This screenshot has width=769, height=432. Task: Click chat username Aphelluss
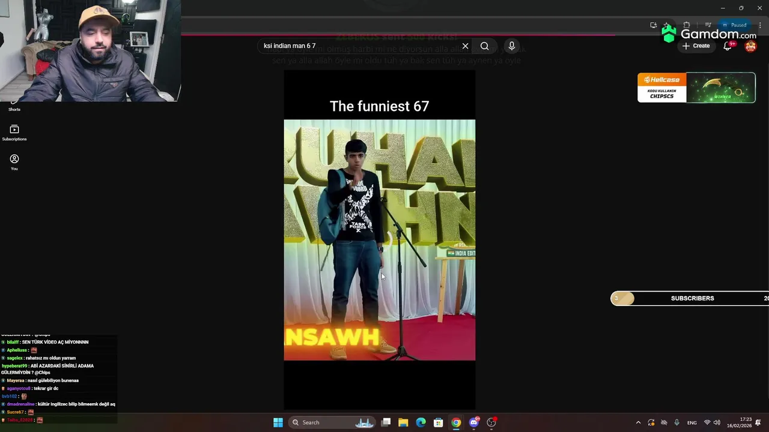[17, 350]
